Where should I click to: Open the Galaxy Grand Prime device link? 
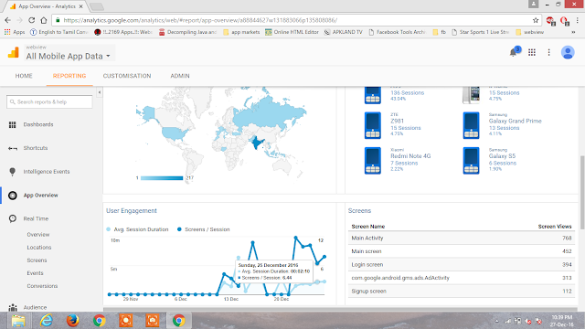click(x=515, y=121)
